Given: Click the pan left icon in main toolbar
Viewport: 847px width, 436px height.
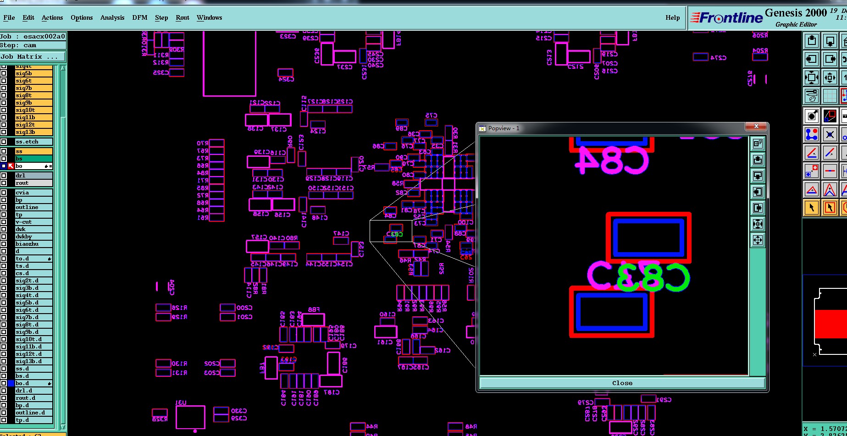Looking at the screenshot, I should click(812, 59).
